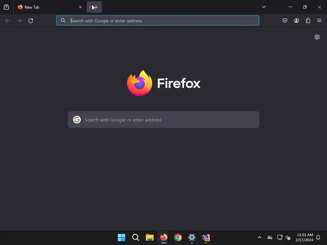Reload the current page
The height and width of the screenshot is (245, 327).
click(31, 21)
